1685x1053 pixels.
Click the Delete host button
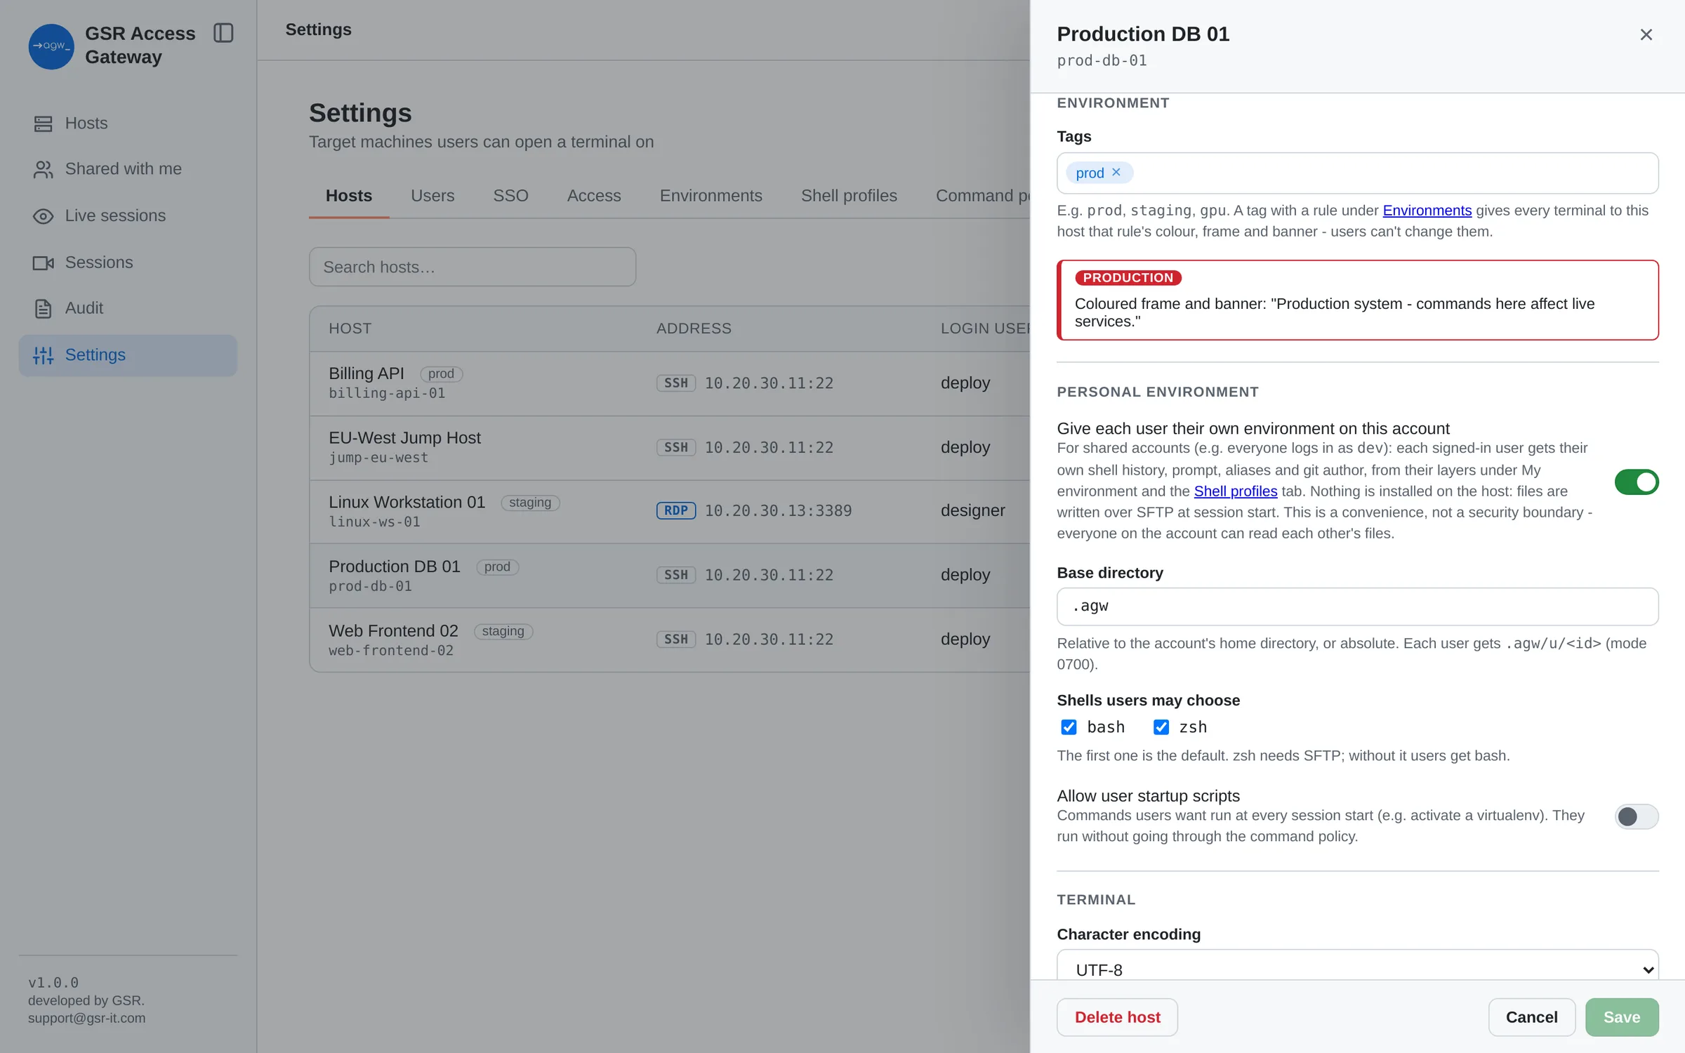pos(1117,1017)
